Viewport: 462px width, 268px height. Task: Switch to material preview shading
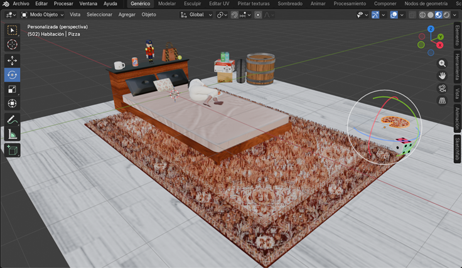438,14
